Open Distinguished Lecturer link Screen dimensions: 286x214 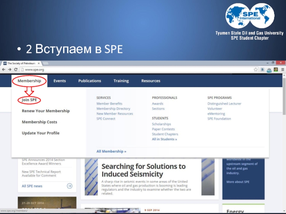(224, 103)
